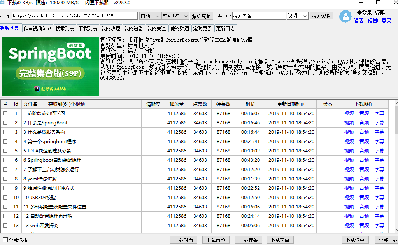Click 弹幕数 column header
Image resolution: width=398 pixels, height=245 pixels.
[223, 104]
